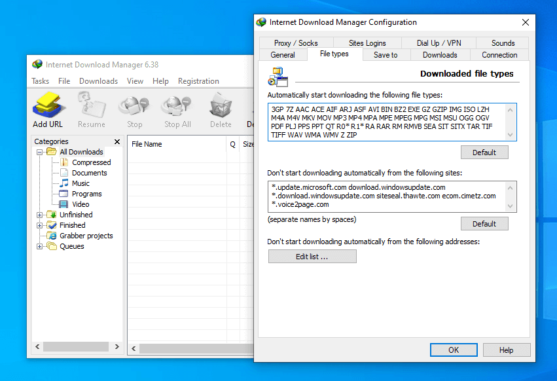Click the IDM logo in Configuration dialog title
557x381 pixels.
tap(261, 22)
